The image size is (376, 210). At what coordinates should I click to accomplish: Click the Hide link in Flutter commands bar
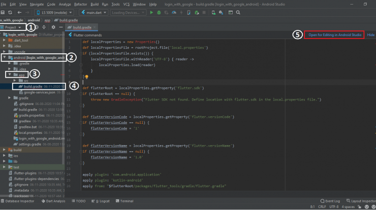(370, 35)
